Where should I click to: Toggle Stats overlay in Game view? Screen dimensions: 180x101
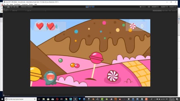pos(170,11)
